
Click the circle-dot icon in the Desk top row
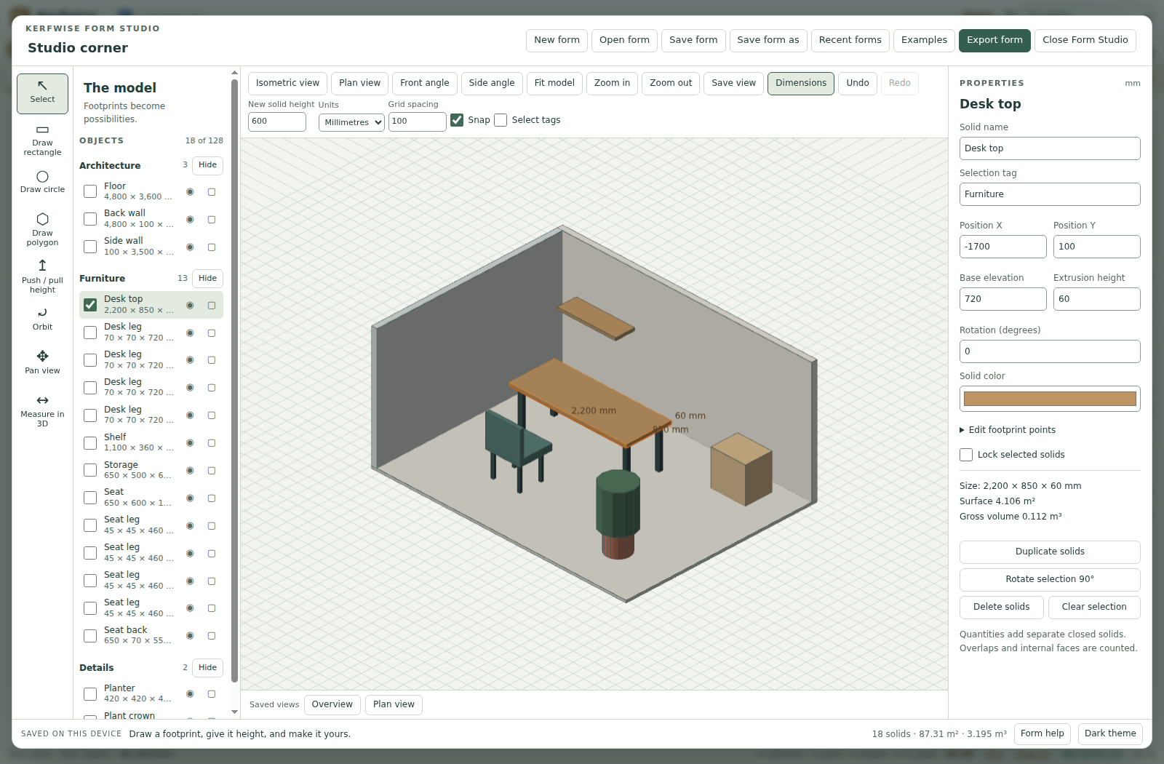pos(190,306)
